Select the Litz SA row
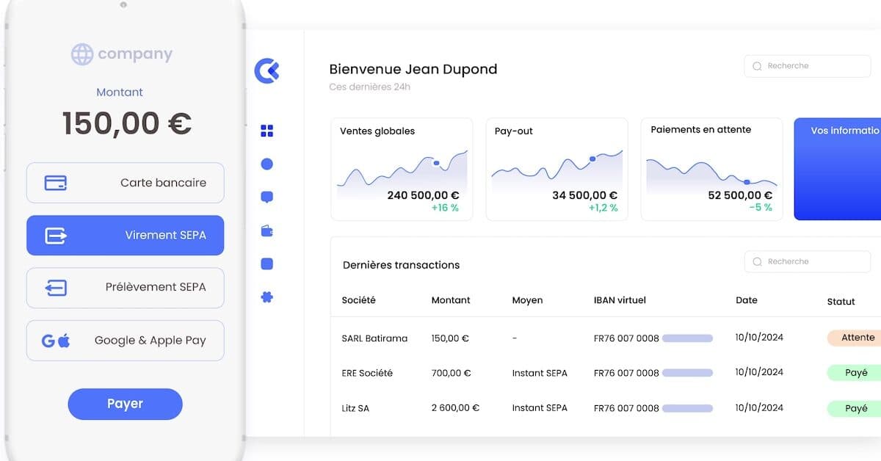The width and height of the screenshot is (881, 461). [606, 407]
